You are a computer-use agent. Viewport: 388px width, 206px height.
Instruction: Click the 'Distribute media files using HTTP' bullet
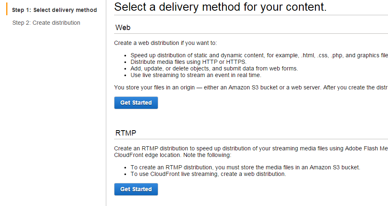(x=188, y=62)
